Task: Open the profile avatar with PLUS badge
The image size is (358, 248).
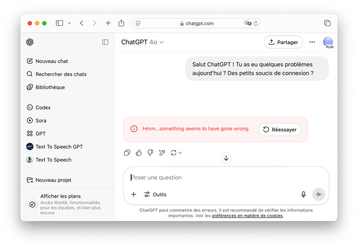Action: pyautogui.click(x=328, y=42)
